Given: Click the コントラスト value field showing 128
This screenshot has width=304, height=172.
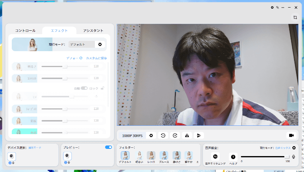Looking at the screenshot, I should click(x=96, y=78).
